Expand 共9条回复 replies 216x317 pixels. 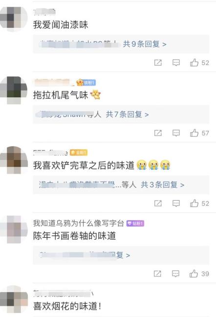coord(145,44)
